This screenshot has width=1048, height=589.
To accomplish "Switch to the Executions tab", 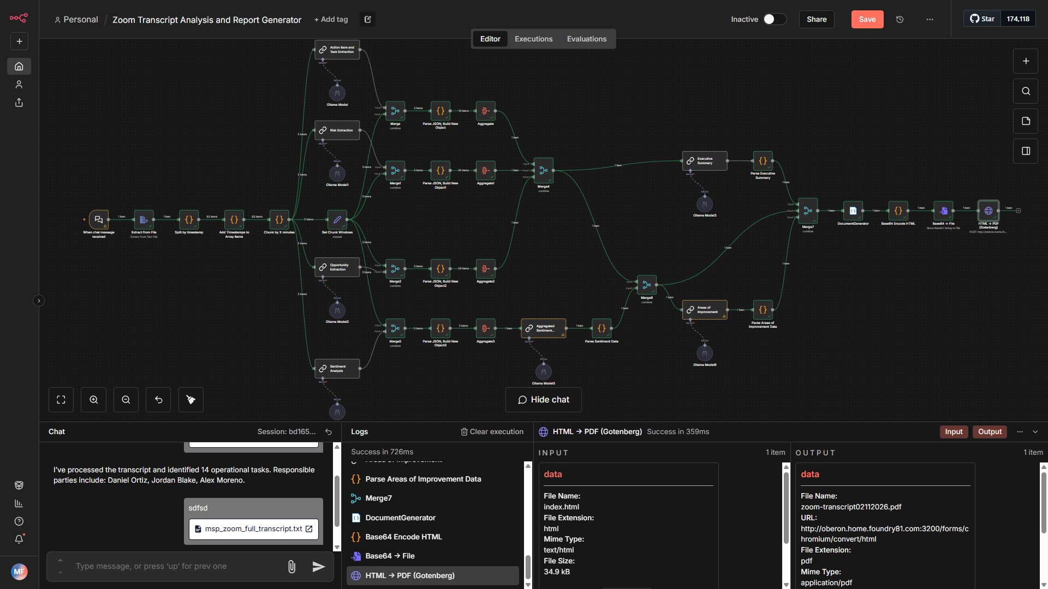I will 533,39.
